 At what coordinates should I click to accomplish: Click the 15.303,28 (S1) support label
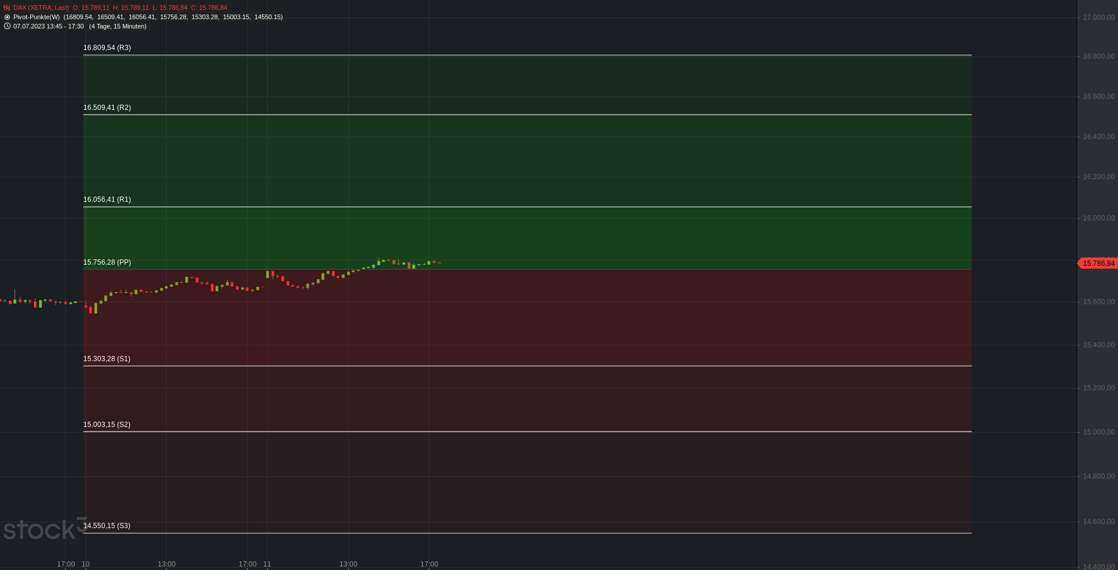click(107, 359)
